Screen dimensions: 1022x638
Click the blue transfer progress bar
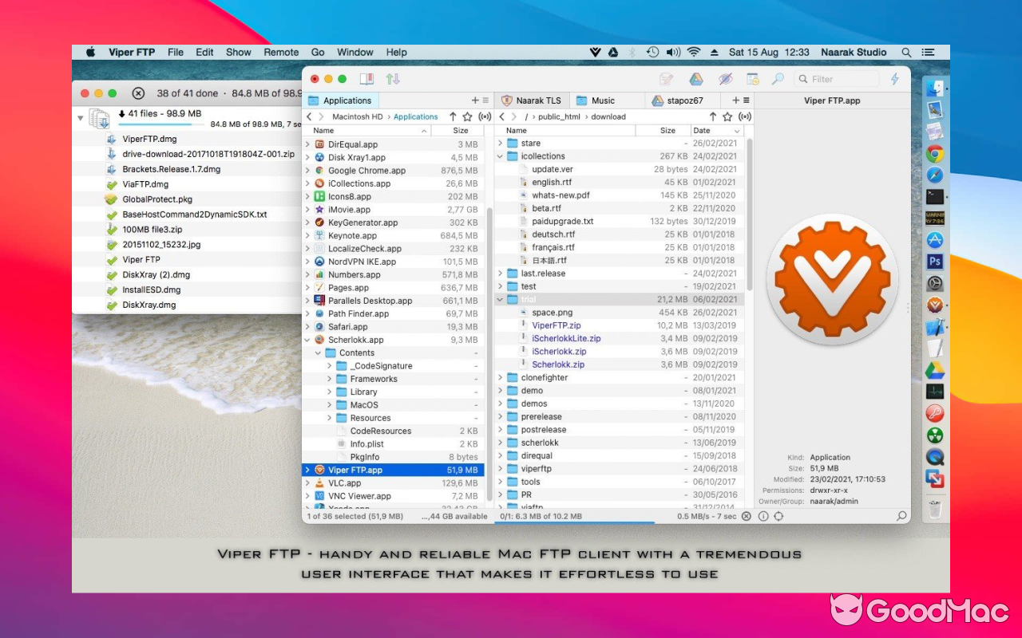(575, 523)
